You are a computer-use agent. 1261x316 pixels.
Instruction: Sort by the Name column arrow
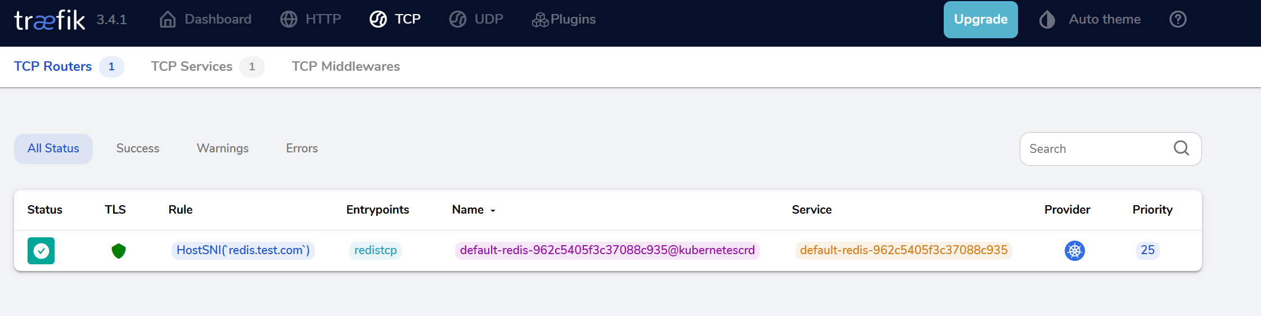[x=493, y=211]
